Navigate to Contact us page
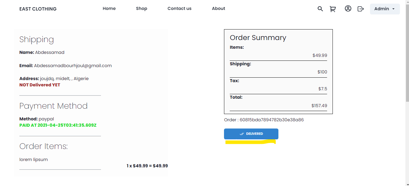The image size is (409, 186). [179, 8]
